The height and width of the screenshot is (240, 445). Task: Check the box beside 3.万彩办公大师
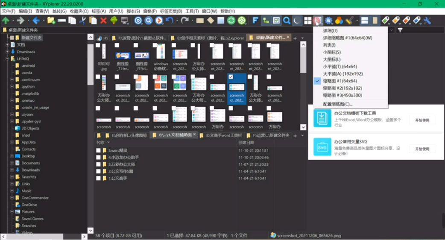click(99, 164)
